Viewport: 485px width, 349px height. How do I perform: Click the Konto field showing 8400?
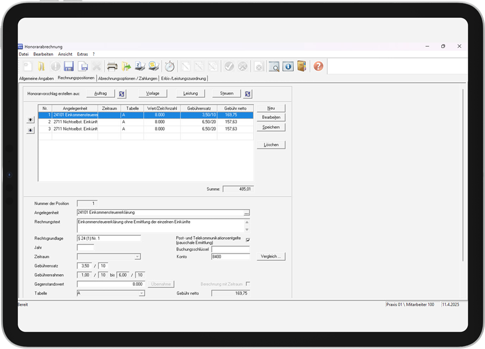pyautogui.click(x=231, y=257)
